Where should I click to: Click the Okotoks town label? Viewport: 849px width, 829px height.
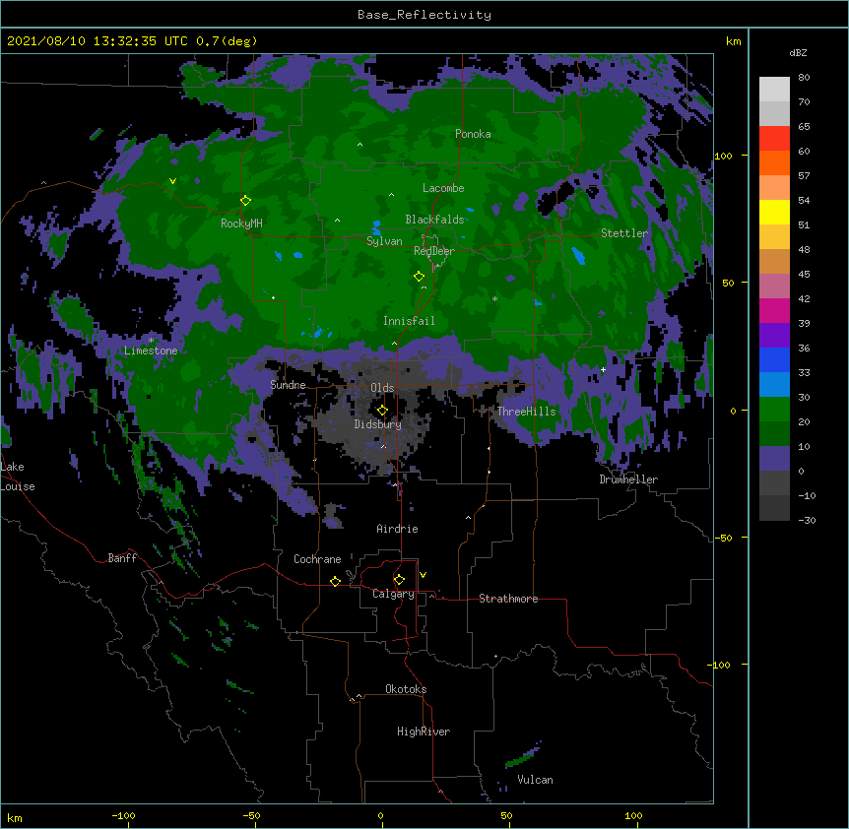point(406,689)
